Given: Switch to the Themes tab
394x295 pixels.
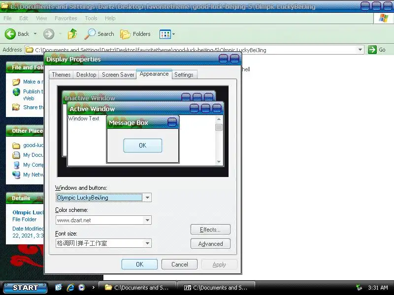Looking at the screenshot, I should (61, 75).
